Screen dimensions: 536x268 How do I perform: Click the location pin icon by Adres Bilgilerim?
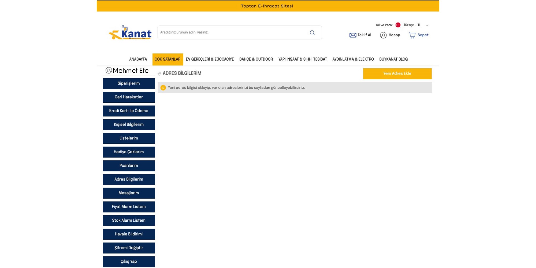pos(159,74)
